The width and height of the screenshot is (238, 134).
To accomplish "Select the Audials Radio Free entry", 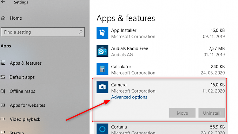I will (x=129, y=48).
